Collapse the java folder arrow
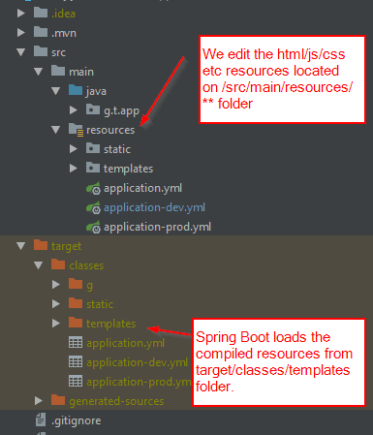 click(56, 91)
